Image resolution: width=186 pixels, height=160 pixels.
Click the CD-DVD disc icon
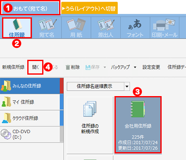click(6, 134)
